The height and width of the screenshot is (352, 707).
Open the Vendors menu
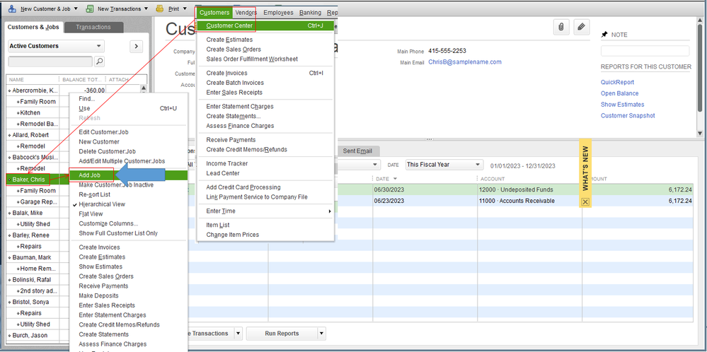(x=246, y=13)
